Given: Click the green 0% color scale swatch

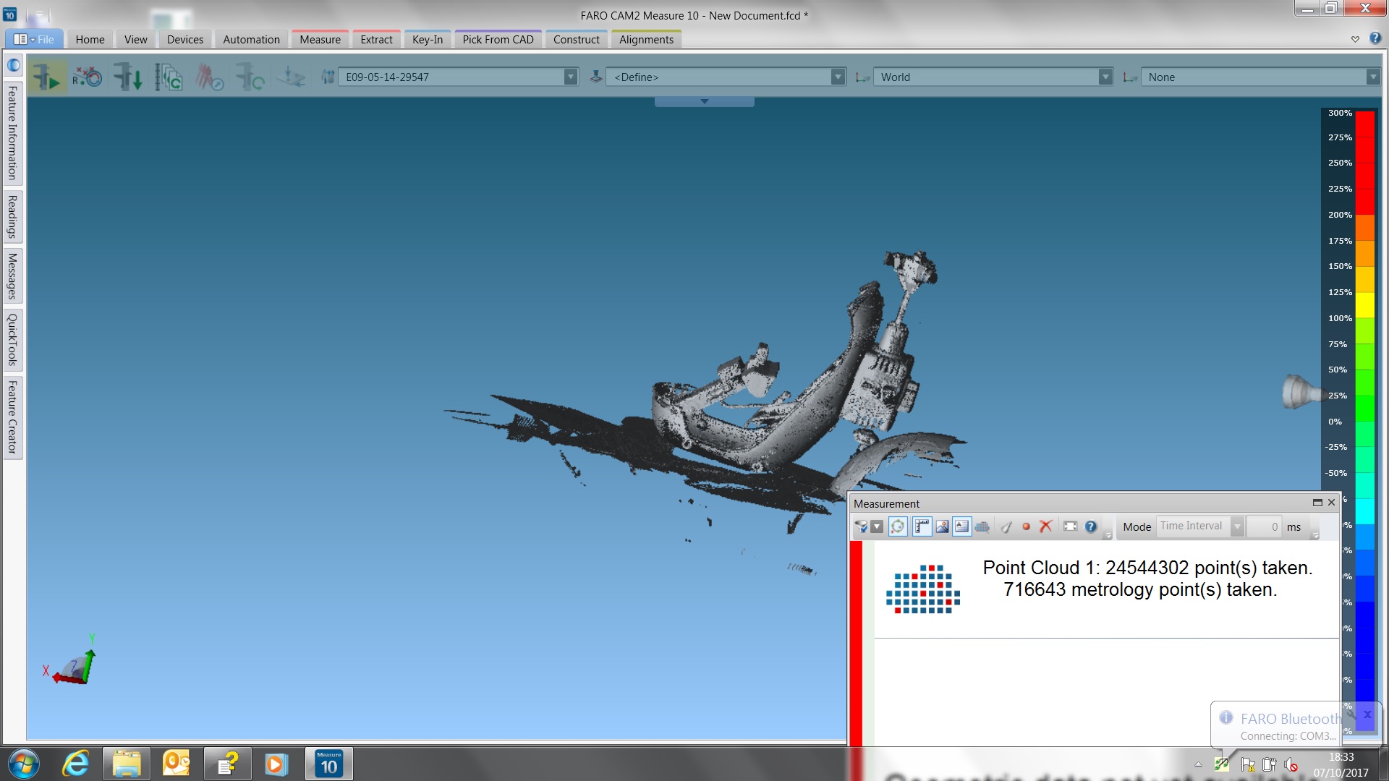Looking at the screenshot, I should click(1364, 409).
